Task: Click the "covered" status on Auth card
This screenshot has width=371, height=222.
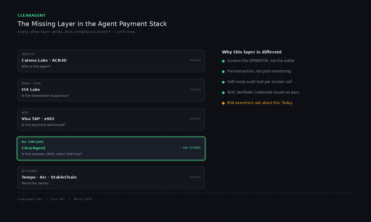Action: pyautogui.click(x=195, y=119)
